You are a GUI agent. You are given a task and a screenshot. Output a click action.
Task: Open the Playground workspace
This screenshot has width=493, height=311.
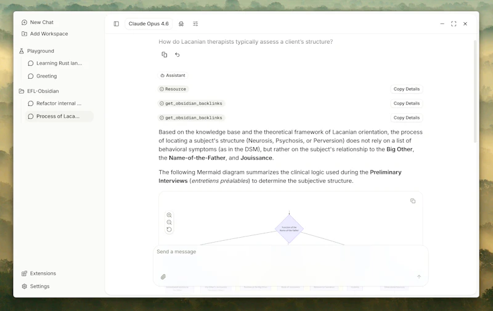(x=37, y=51)
